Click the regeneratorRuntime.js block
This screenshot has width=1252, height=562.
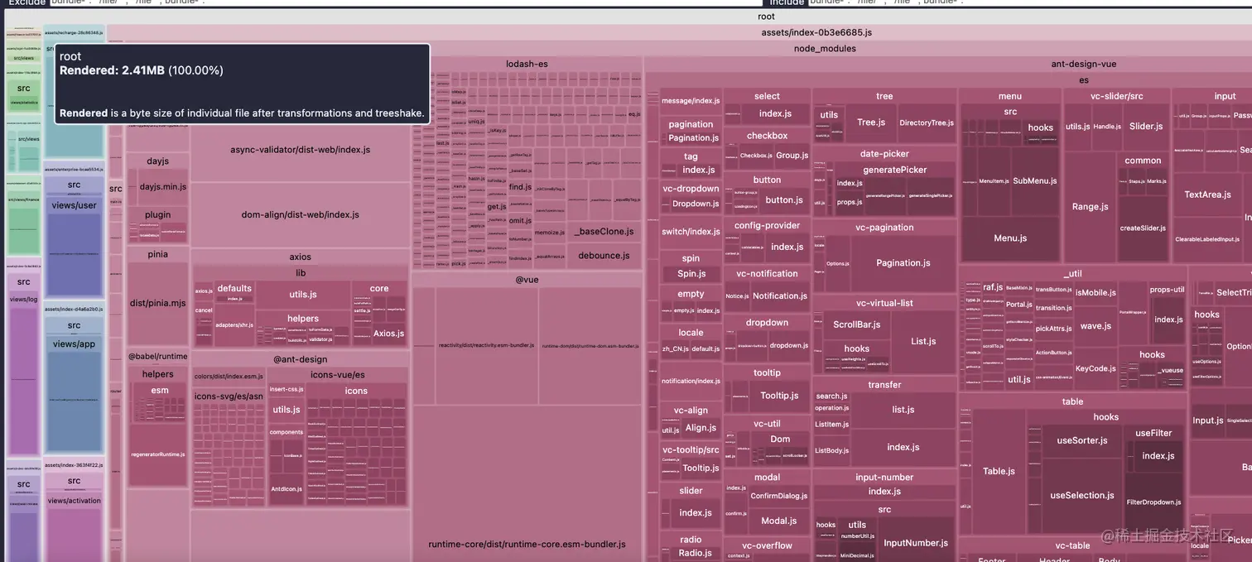(x=157, y=454)
